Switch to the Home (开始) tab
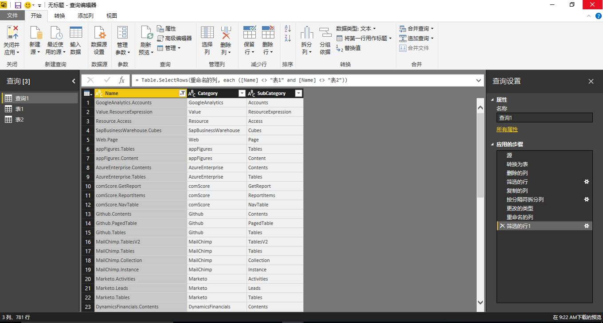Image resolution: width=603 pixels, height=323 pixels. pyautogui.click(x=36, y=16)
